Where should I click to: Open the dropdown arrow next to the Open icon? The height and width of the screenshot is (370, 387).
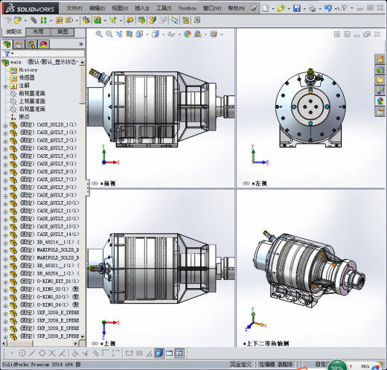[x=289, y=9]
